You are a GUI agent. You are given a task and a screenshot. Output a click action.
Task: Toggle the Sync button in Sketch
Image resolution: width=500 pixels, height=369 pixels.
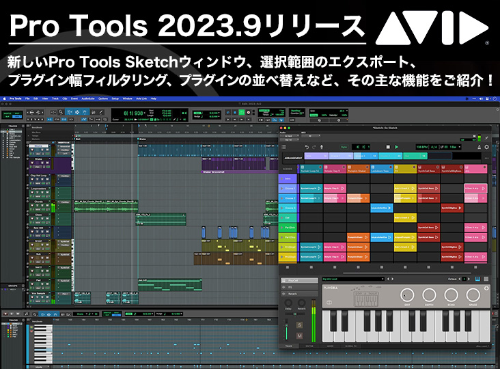click(344, 147)
